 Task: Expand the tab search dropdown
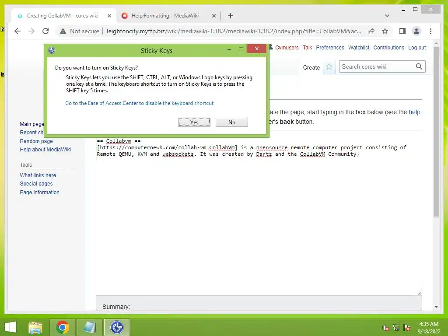click(387, 16)
